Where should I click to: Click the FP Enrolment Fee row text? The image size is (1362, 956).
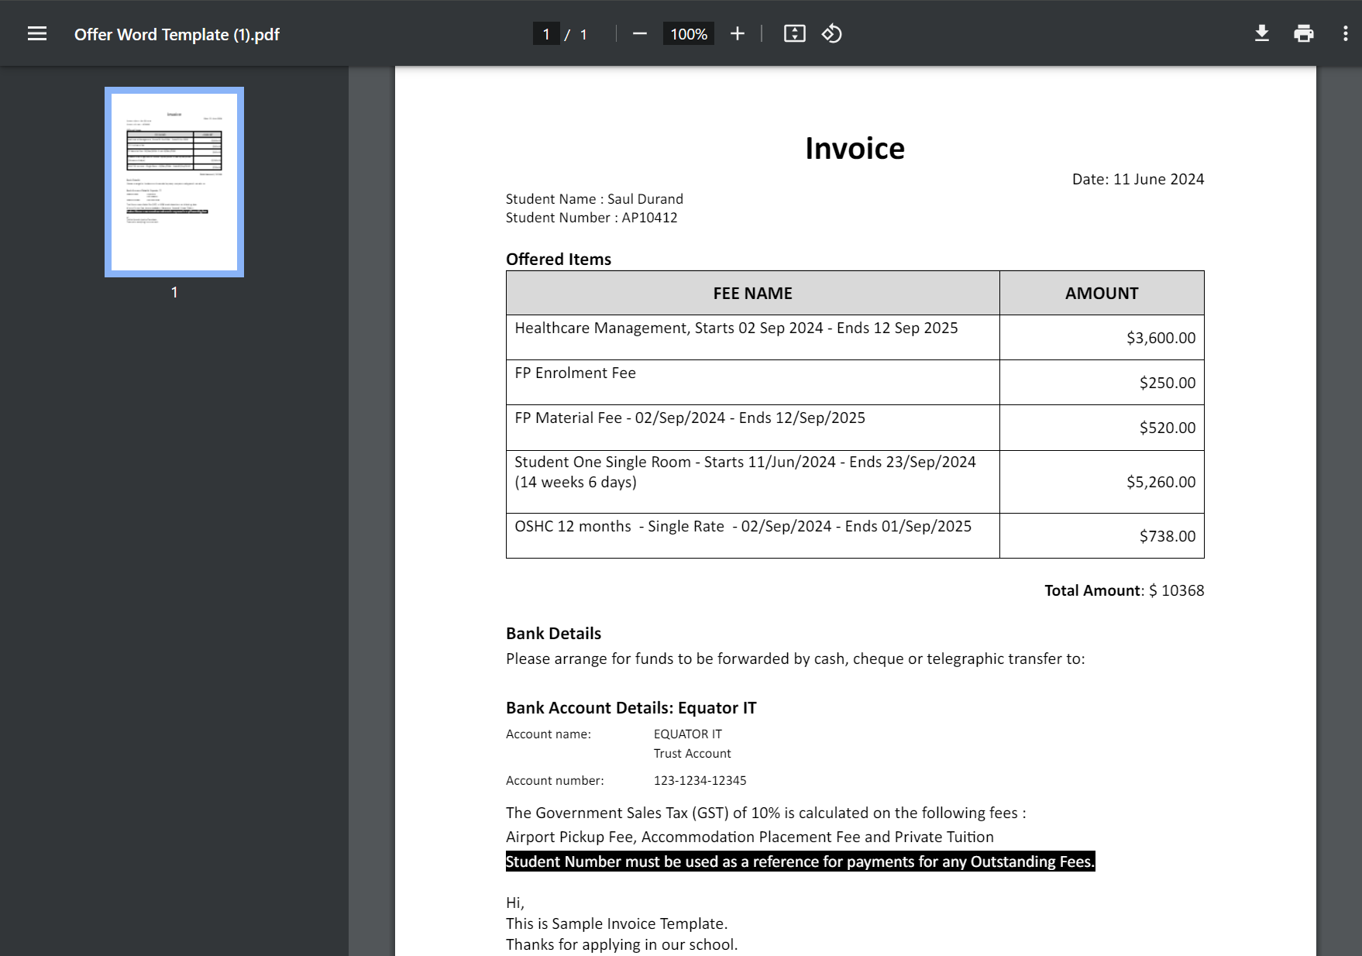[x=575, y=373]
